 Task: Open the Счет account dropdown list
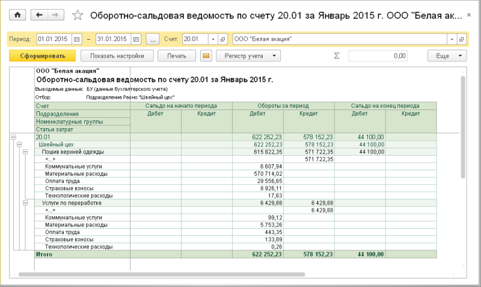(x=213, y=39)
